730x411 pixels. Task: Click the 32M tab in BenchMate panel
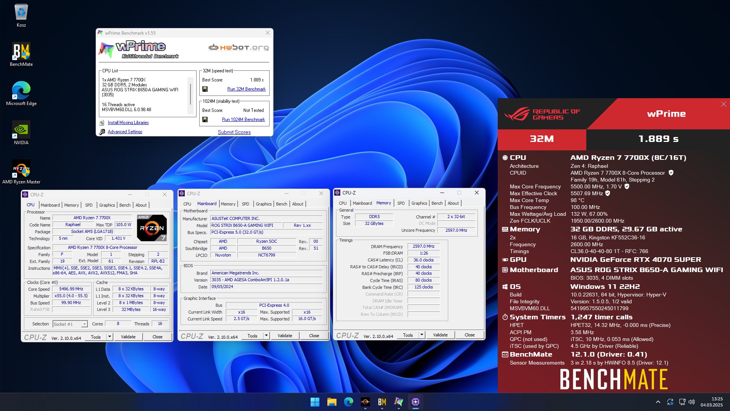click(x=542, y=139)
